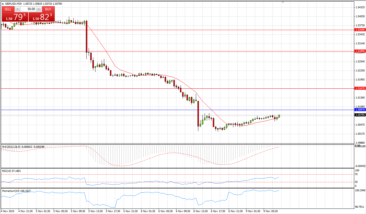Screen dimensions: 366x214
Task: Click the 1.52890 price level label
Action: [360, 51]
